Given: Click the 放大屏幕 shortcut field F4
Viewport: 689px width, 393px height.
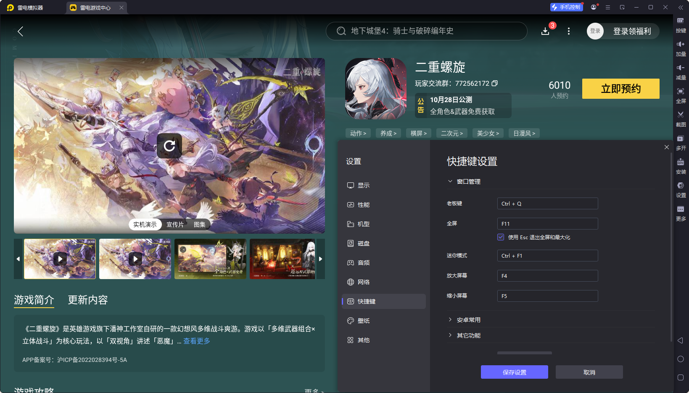Looking at the screenshot, I should click(x=547, y=276).
